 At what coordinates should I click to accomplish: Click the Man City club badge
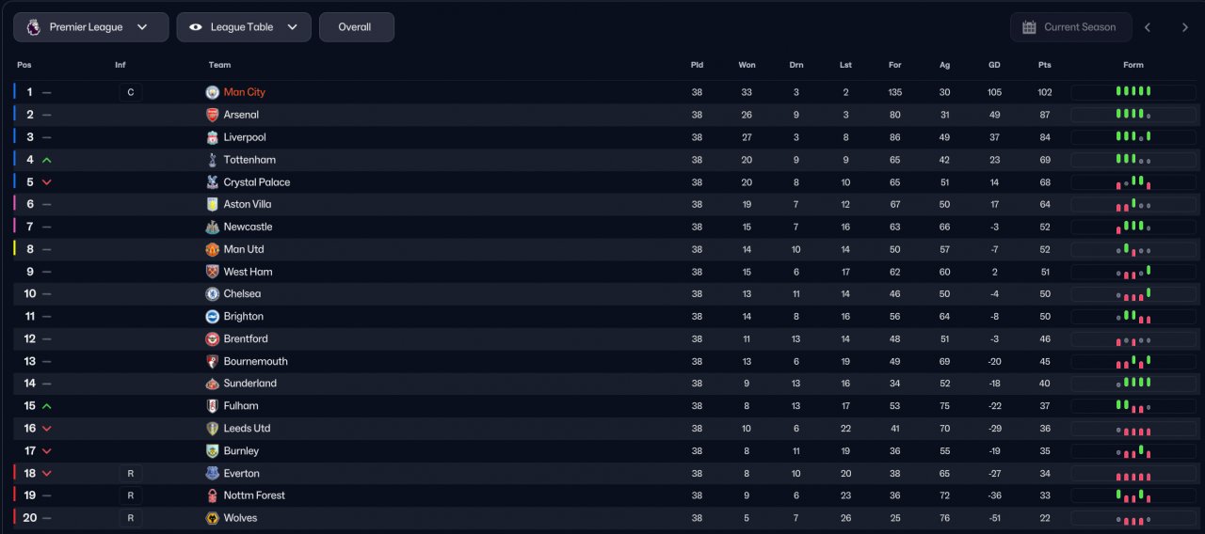click(212, 92)
